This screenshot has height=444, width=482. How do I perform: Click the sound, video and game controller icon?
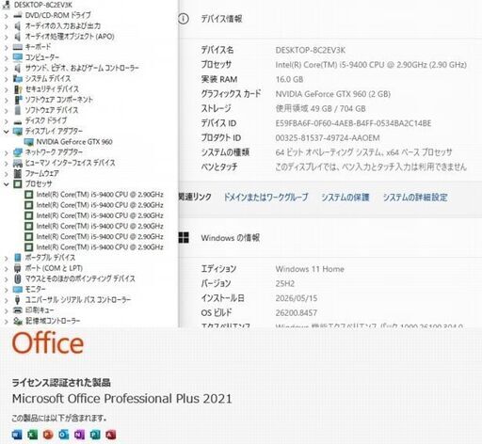(18, 68)
